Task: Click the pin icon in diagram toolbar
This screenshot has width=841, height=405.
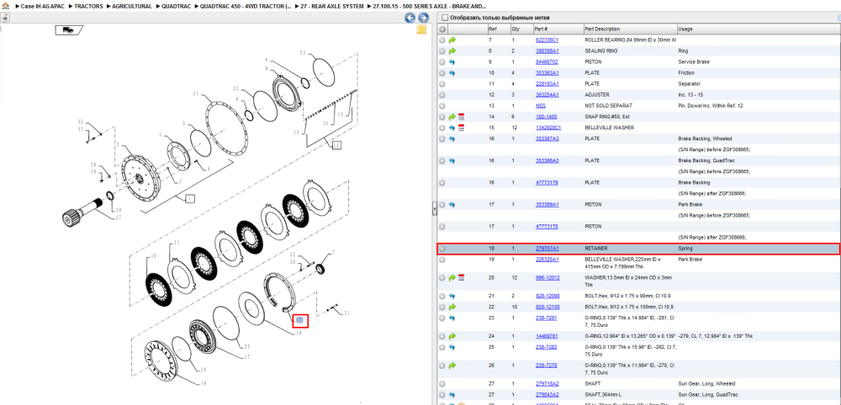Action: tap(5, 17)
